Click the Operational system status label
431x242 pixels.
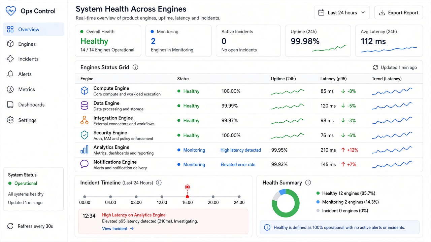tap(26, 183)
